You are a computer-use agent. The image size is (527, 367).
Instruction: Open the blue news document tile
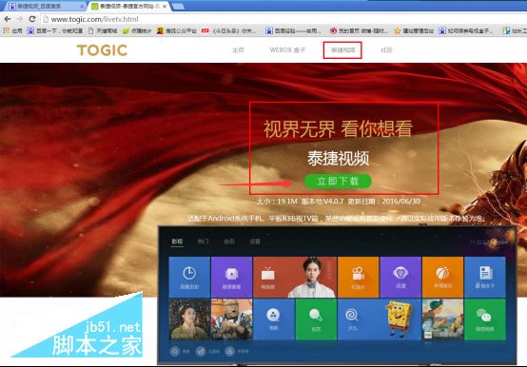[x=485, y=277]
